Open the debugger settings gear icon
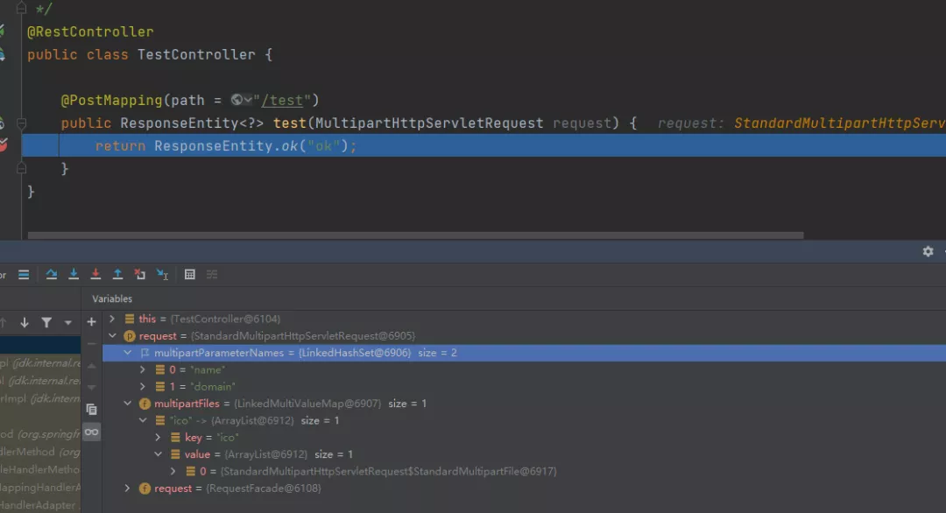Image resolution: width=946 pixels, height=513 pixels. click(927, 251)
